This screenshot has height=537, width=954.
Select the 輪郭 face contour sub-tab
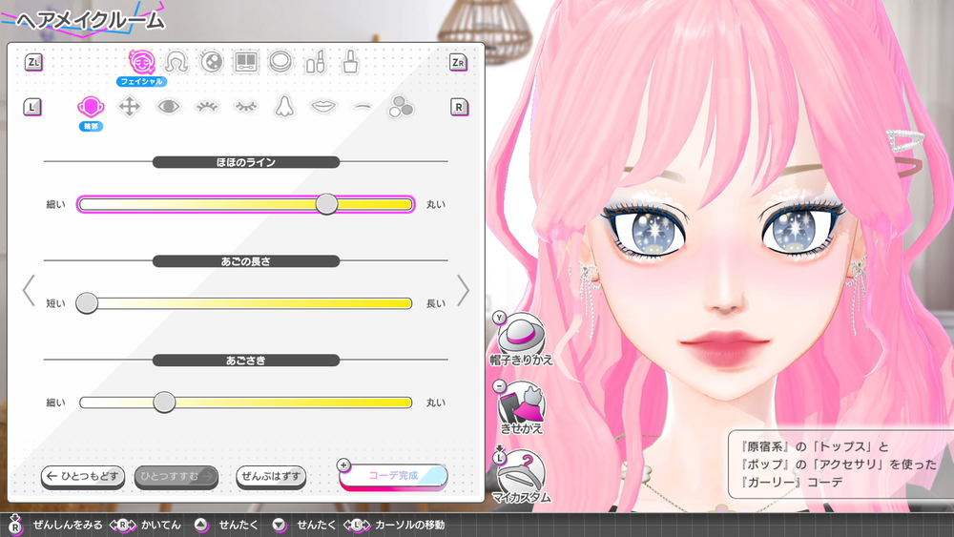click(90, 108)
